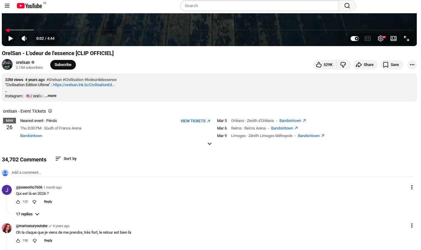Screen dimensions: 421x250
Task: Open the #Orelsan hashtag
Action: (x=54, y=80)
